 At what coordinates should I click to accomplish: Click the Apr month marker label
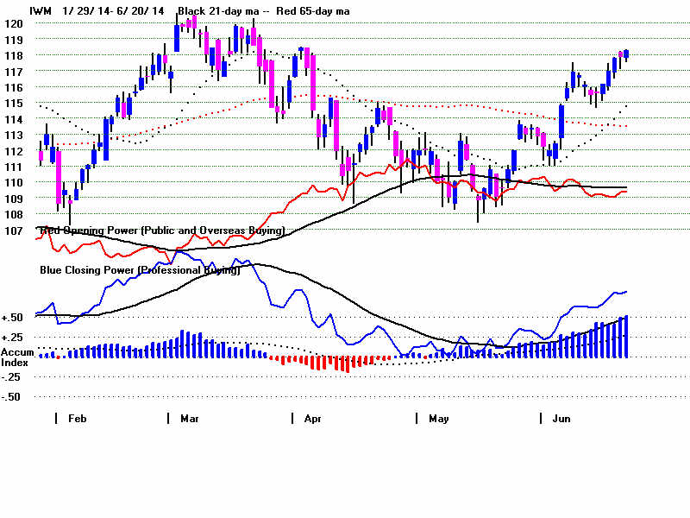point(313,419)
